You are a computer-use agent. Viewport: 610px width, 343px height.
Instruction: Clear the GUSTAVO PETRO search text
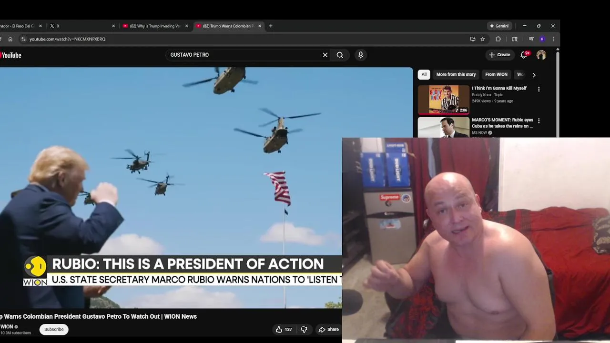click(325, 55)
